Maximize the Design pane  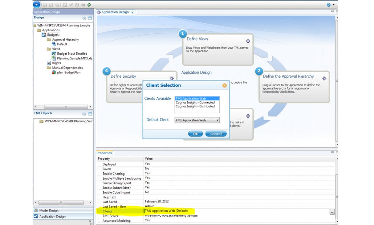90,18
